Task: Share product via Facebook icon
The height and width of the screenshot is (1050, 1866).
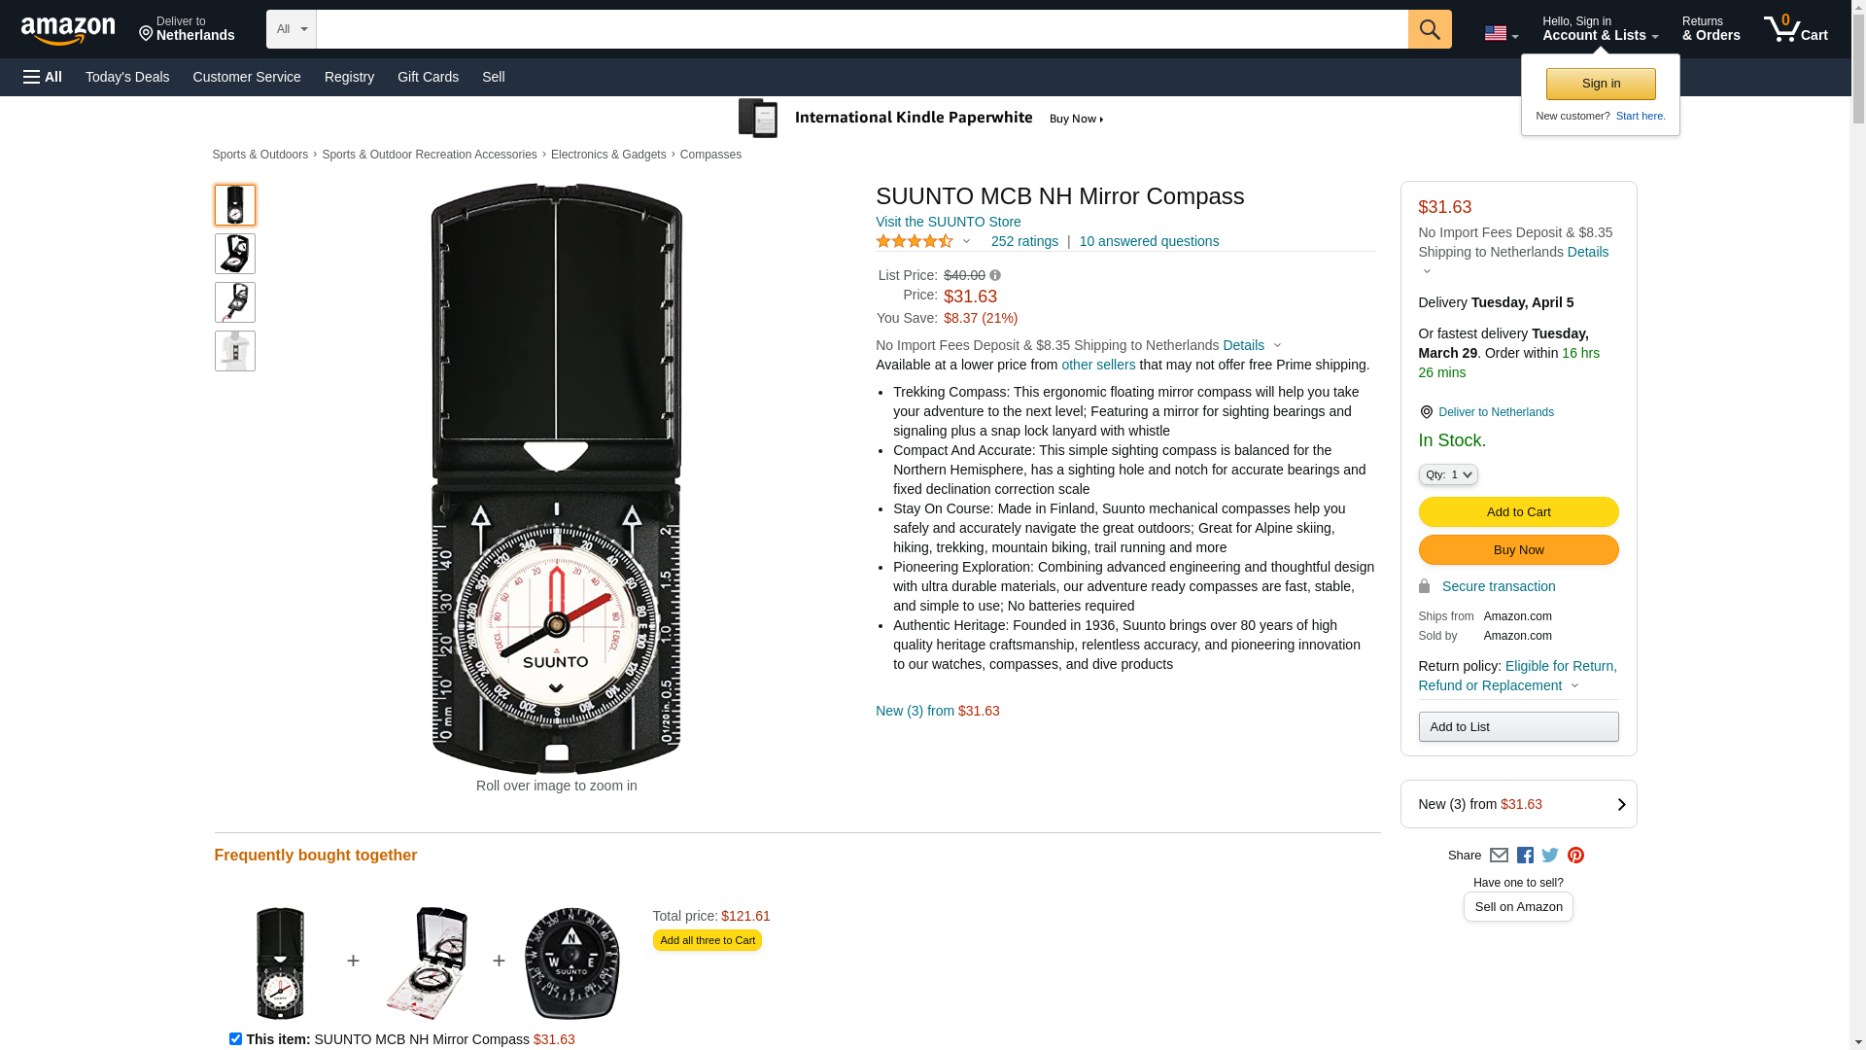Action: point(1525,856)
